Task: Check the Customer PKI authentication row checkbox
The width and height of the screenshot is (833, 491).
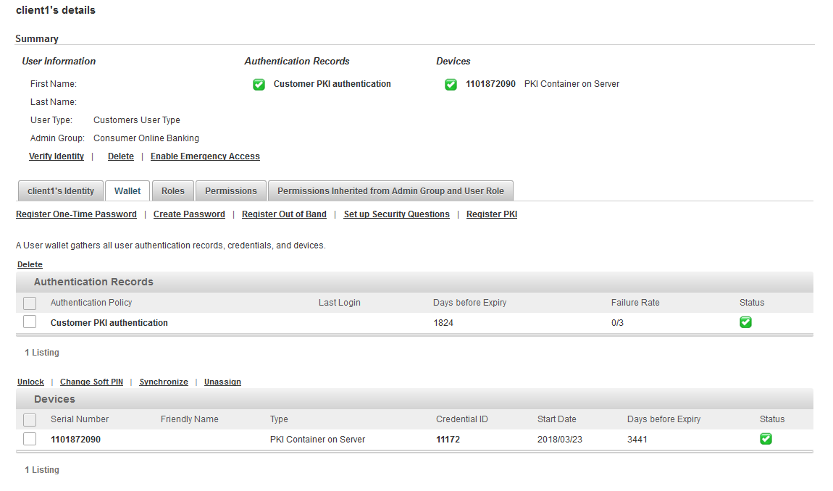Action: coord(30,322)
